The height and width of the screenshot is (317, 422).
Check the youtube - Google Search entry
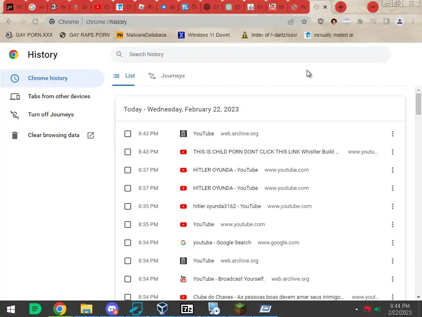[128, 243]
